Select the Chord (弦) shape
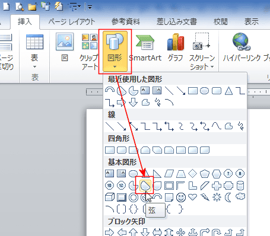This screenshot has height=236, width=270. tap(145, 186)
